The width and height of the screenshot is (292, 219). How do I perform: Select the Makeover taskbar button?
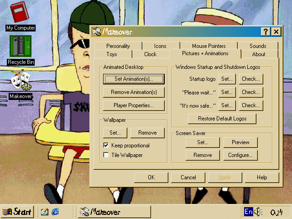coord(115,212)
